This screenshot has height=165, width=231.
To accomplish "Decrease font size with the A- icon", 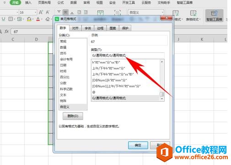I will (48, 12).
